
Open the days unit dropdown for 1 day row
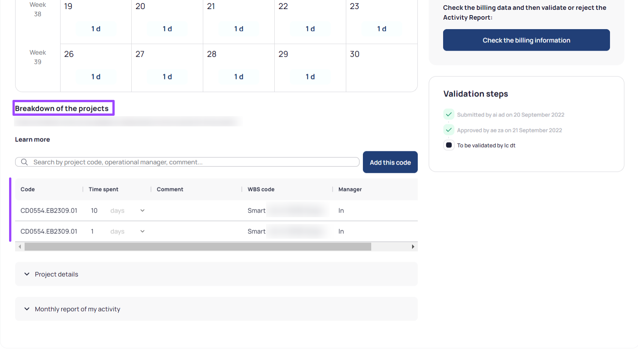(142, 232)
